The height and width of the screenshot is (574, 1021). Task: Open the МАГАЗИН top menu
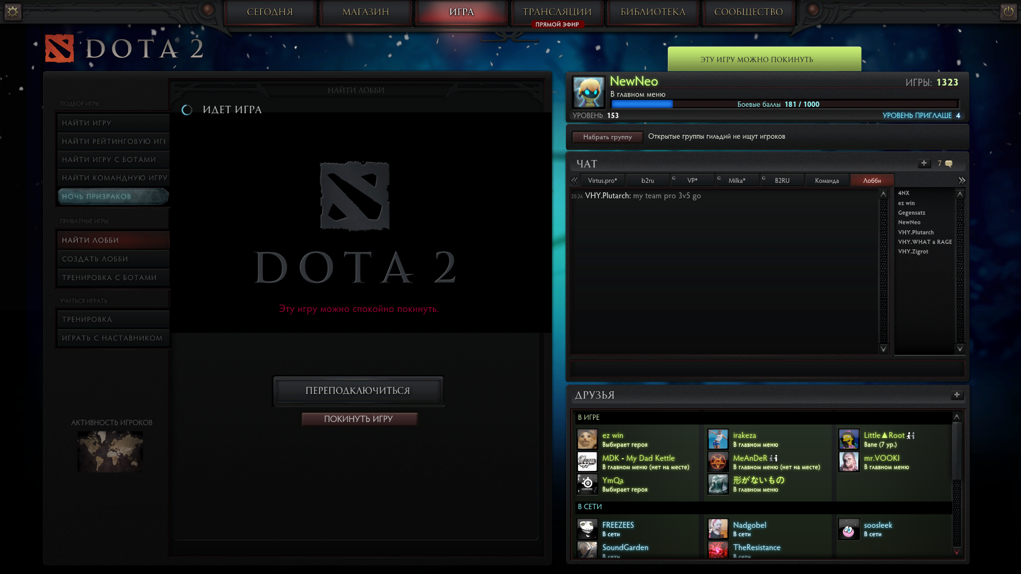pos(366,12)
